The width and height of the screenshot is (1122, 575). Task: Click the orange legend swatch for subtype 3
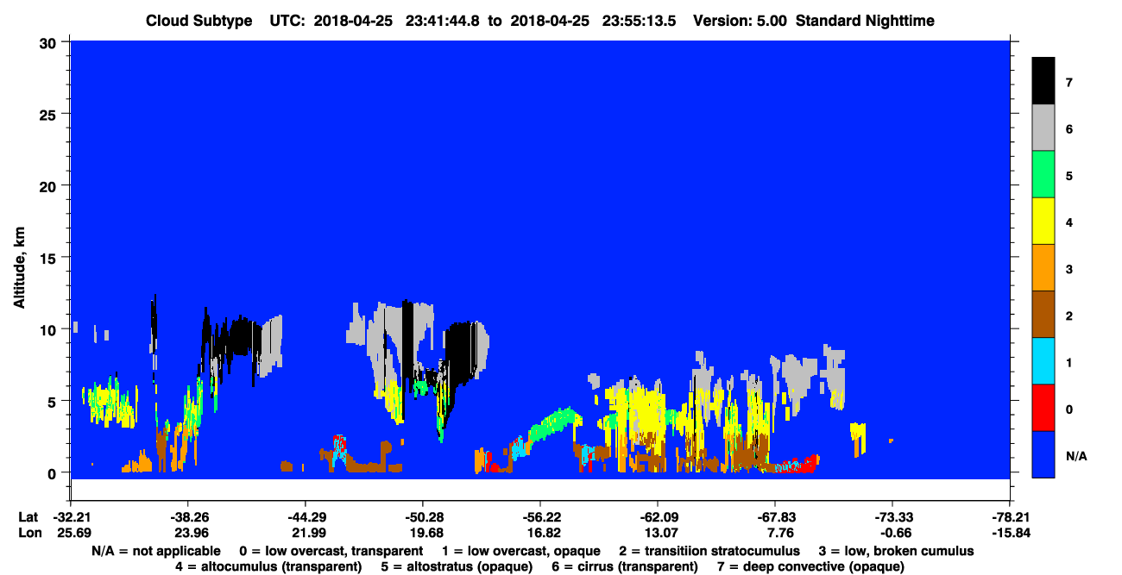tap(1043, 267)
